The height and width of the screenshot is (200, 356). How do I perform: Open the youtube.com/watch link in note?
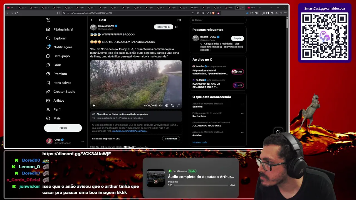pyautogui.click(x=129, y=131)
